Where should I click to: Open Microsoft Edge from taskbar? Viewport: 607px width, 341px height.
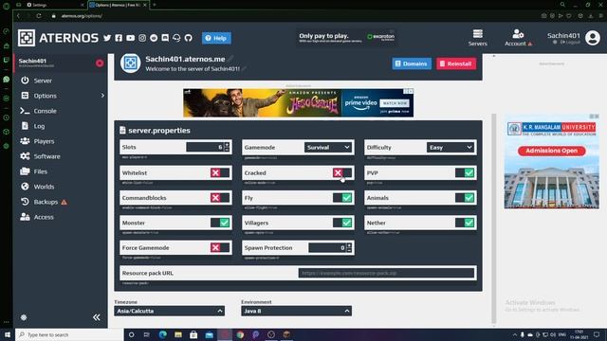[162, 334]
